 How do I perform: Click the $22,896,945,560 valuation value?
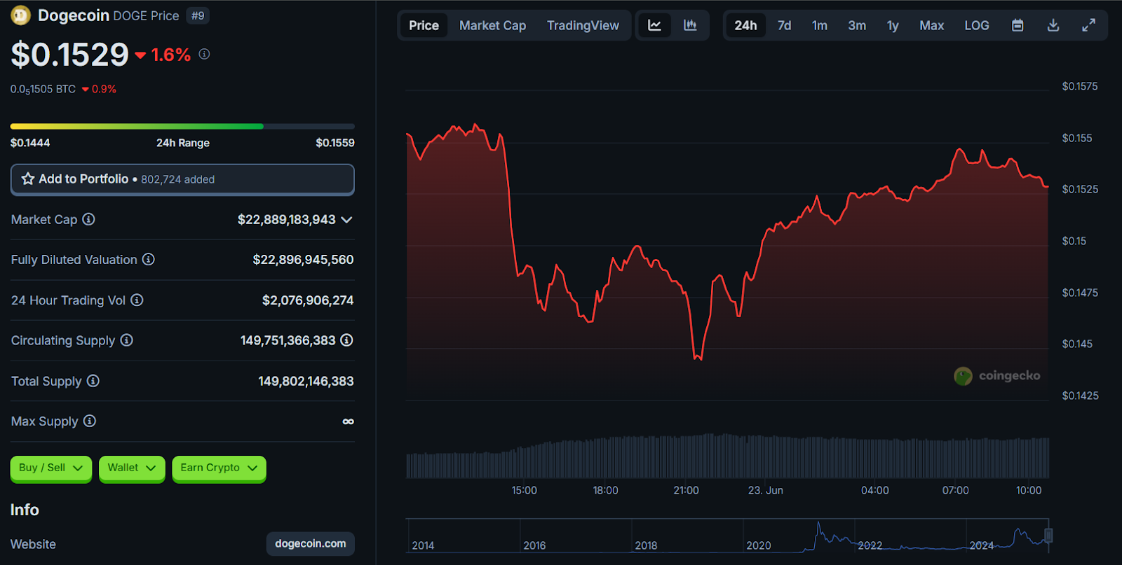(x=303, y=260)
